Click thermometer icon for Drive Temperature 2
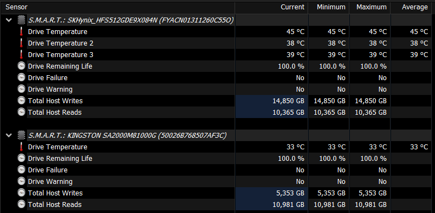The width and height of the screenshot is (435, 213). point(21,43)
